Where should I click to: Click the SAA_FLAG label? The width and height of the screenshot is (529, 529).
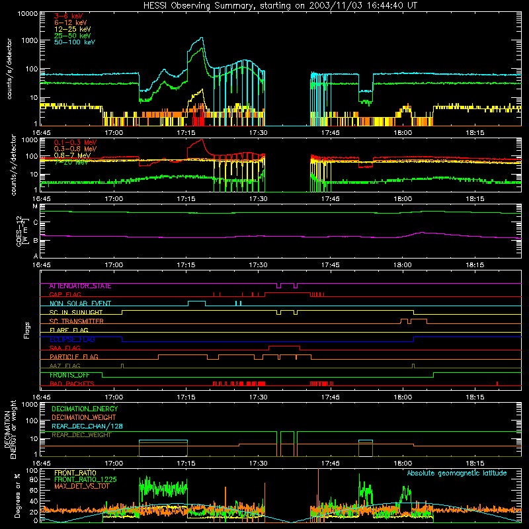[65, 348]
